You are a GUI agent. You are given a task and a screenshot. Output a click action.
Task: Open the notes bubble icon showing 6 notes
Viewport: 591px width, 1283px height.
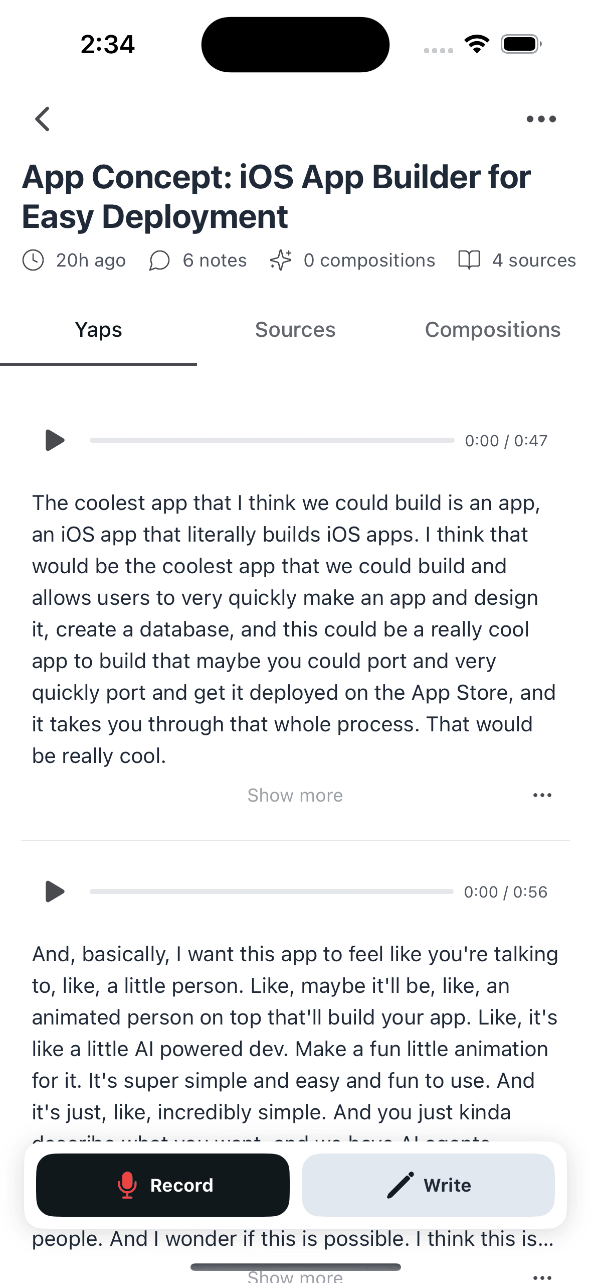[159, 260]
